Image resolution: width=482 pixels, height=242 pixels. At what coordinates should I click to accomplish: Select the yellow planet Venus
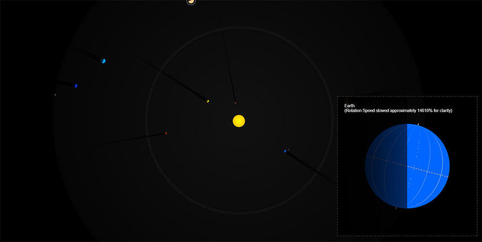tap(208, 101)
